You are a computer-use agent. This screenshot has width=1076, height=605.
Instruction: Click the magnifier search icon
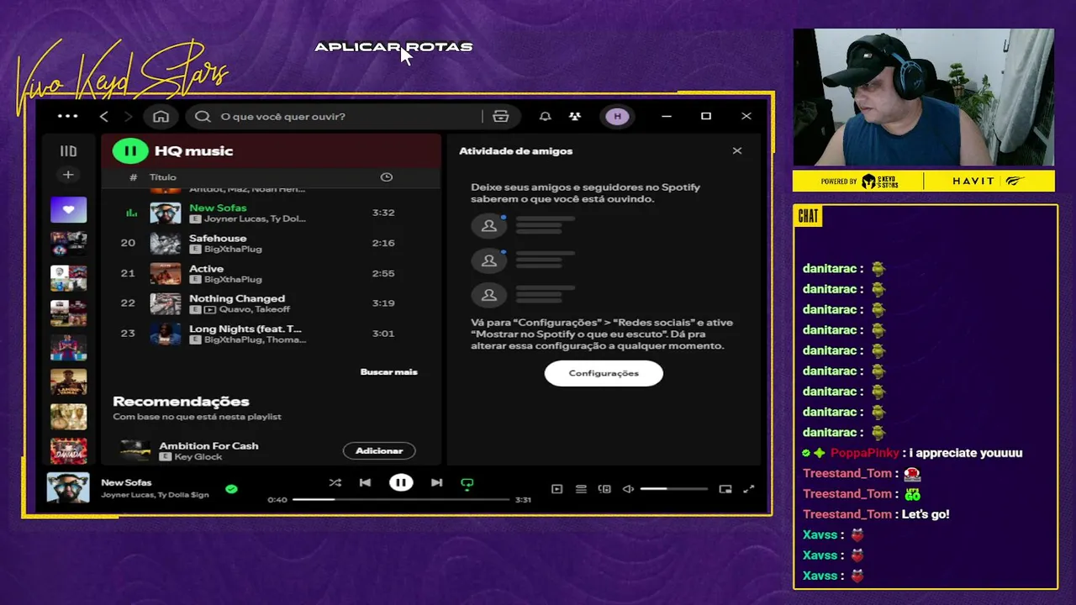[x=203, y=117]
